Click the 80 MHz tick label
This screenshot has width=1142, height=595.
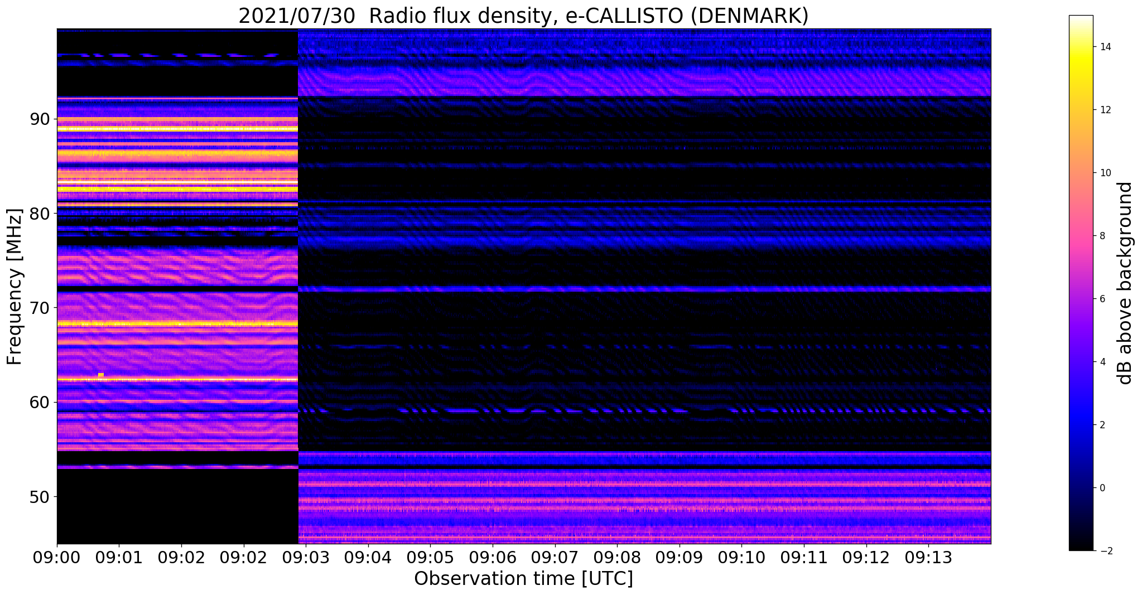[39, 214]
